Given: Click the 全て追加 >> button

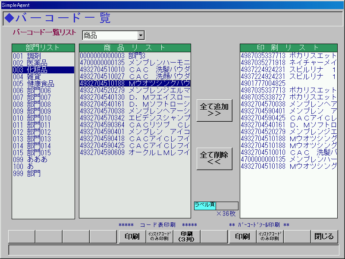Looking at the screenshot, I should pos(214,110).
